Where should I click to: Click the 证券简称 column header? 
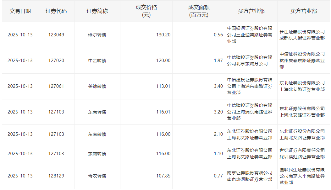click(x=97, y=11)
